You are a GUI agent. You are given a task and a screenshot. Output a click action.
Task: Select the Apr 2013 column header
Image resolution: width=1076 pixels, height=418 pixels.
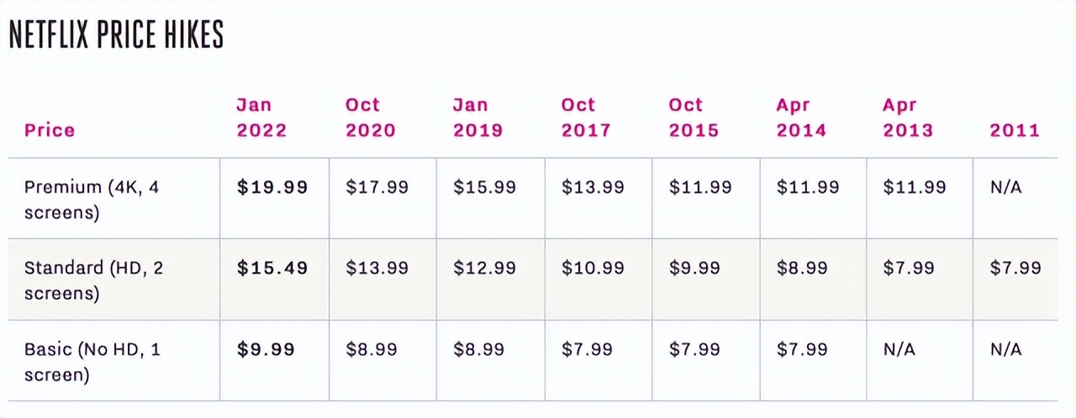(x=908, y=118)
